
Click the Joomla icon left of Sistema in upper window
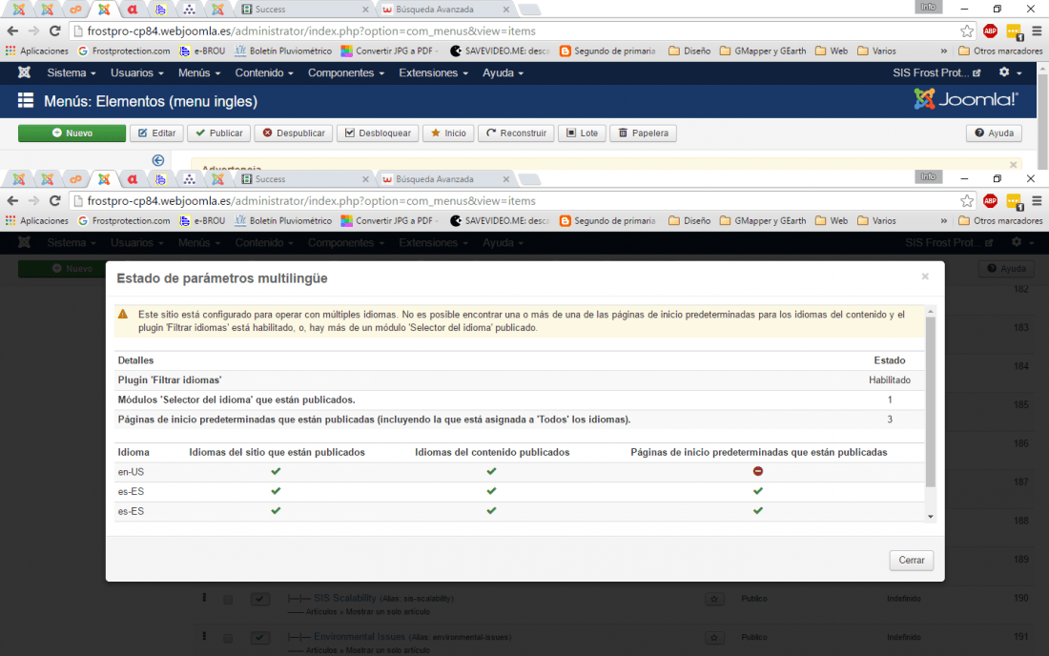24,72
